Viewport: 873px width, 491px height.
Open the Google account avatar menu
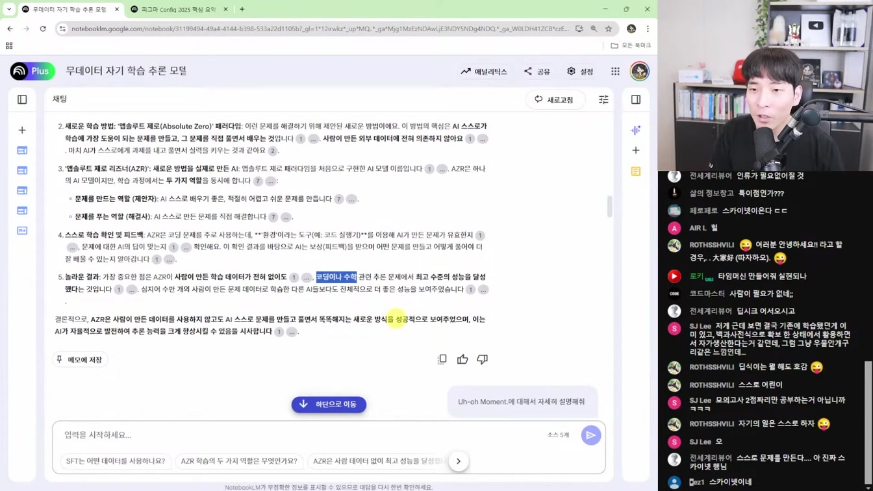(x=639, y=71)
